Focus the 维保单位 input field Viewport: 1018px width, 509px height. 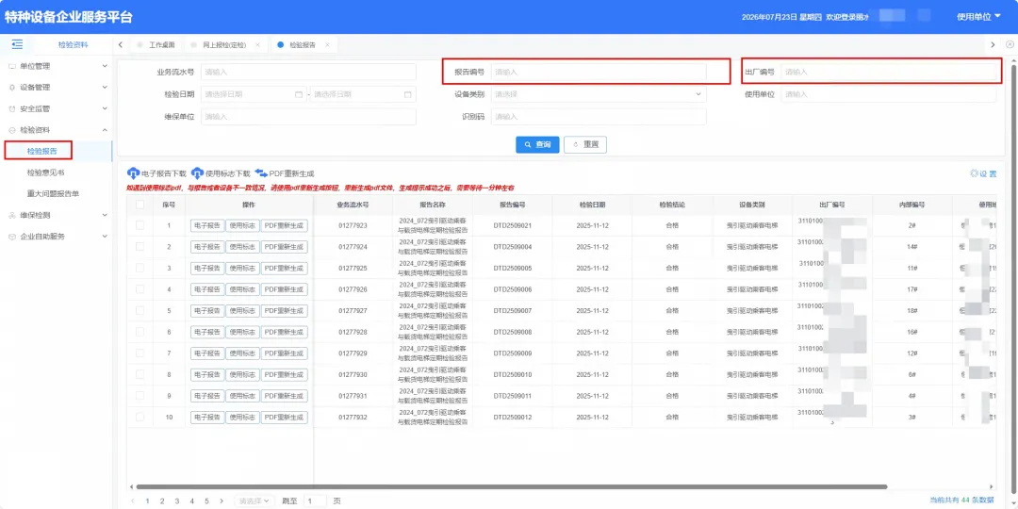pos(308,117)
